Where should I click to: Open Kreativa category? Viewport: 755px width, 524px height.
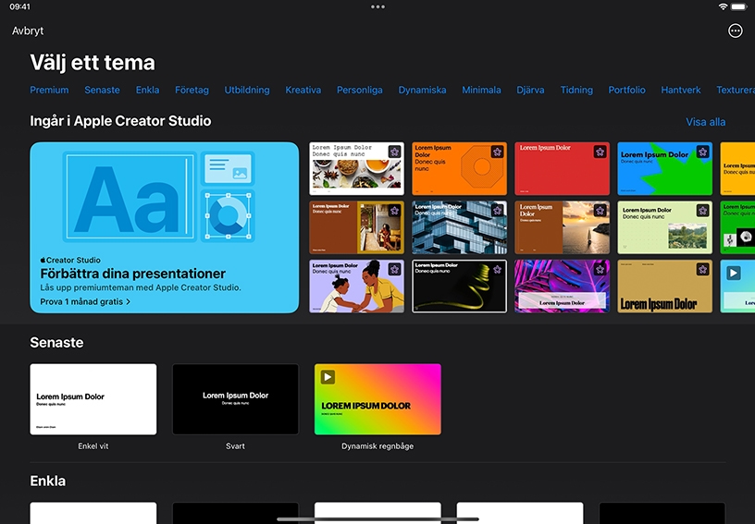pyautogui.click(x=303, y=90)
